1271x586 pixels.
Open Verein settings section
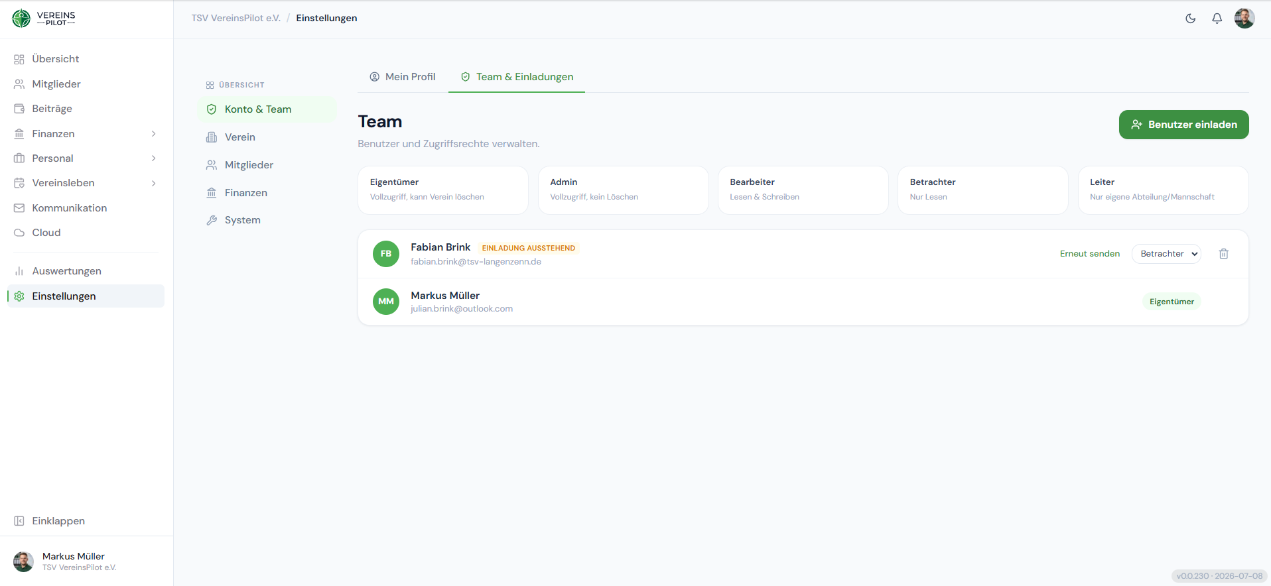[x=267, y=137]
